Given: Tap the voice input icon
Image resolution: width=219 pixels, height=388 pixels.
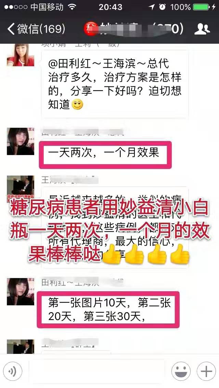Looking at the screenshot, I should pyautogui.click(x=13, y=371).
